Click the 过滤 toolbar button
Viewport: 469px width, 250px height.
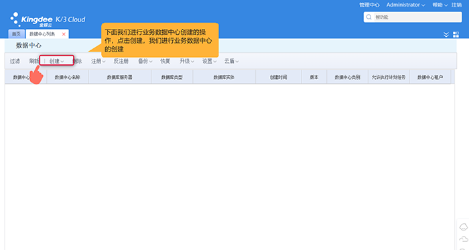tap(15, 61)
